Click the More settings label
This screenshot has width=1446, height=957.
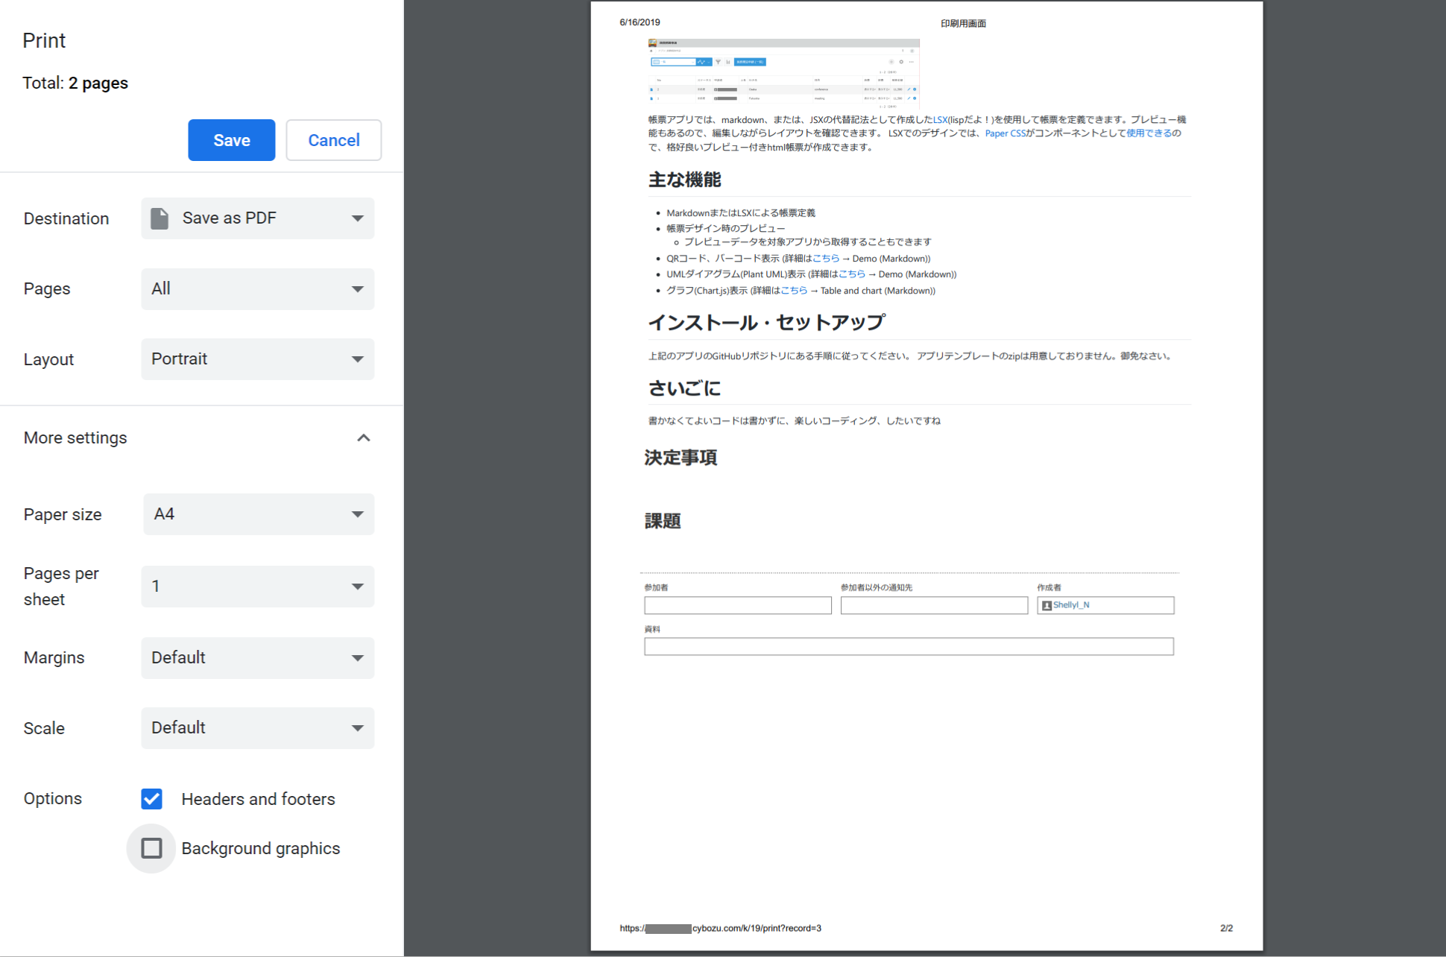tap(75, 438)
